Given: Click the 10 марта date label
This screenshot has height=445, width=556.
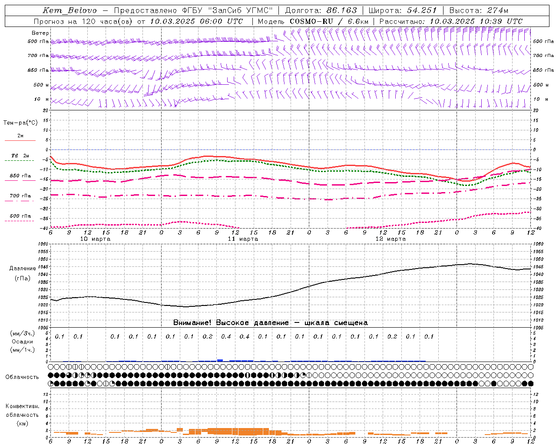Looking at the screenshot, I should [95, 239].
